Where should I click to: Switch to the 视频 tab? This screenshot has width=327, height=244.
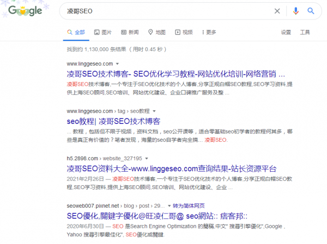click(x=184, y=32)
